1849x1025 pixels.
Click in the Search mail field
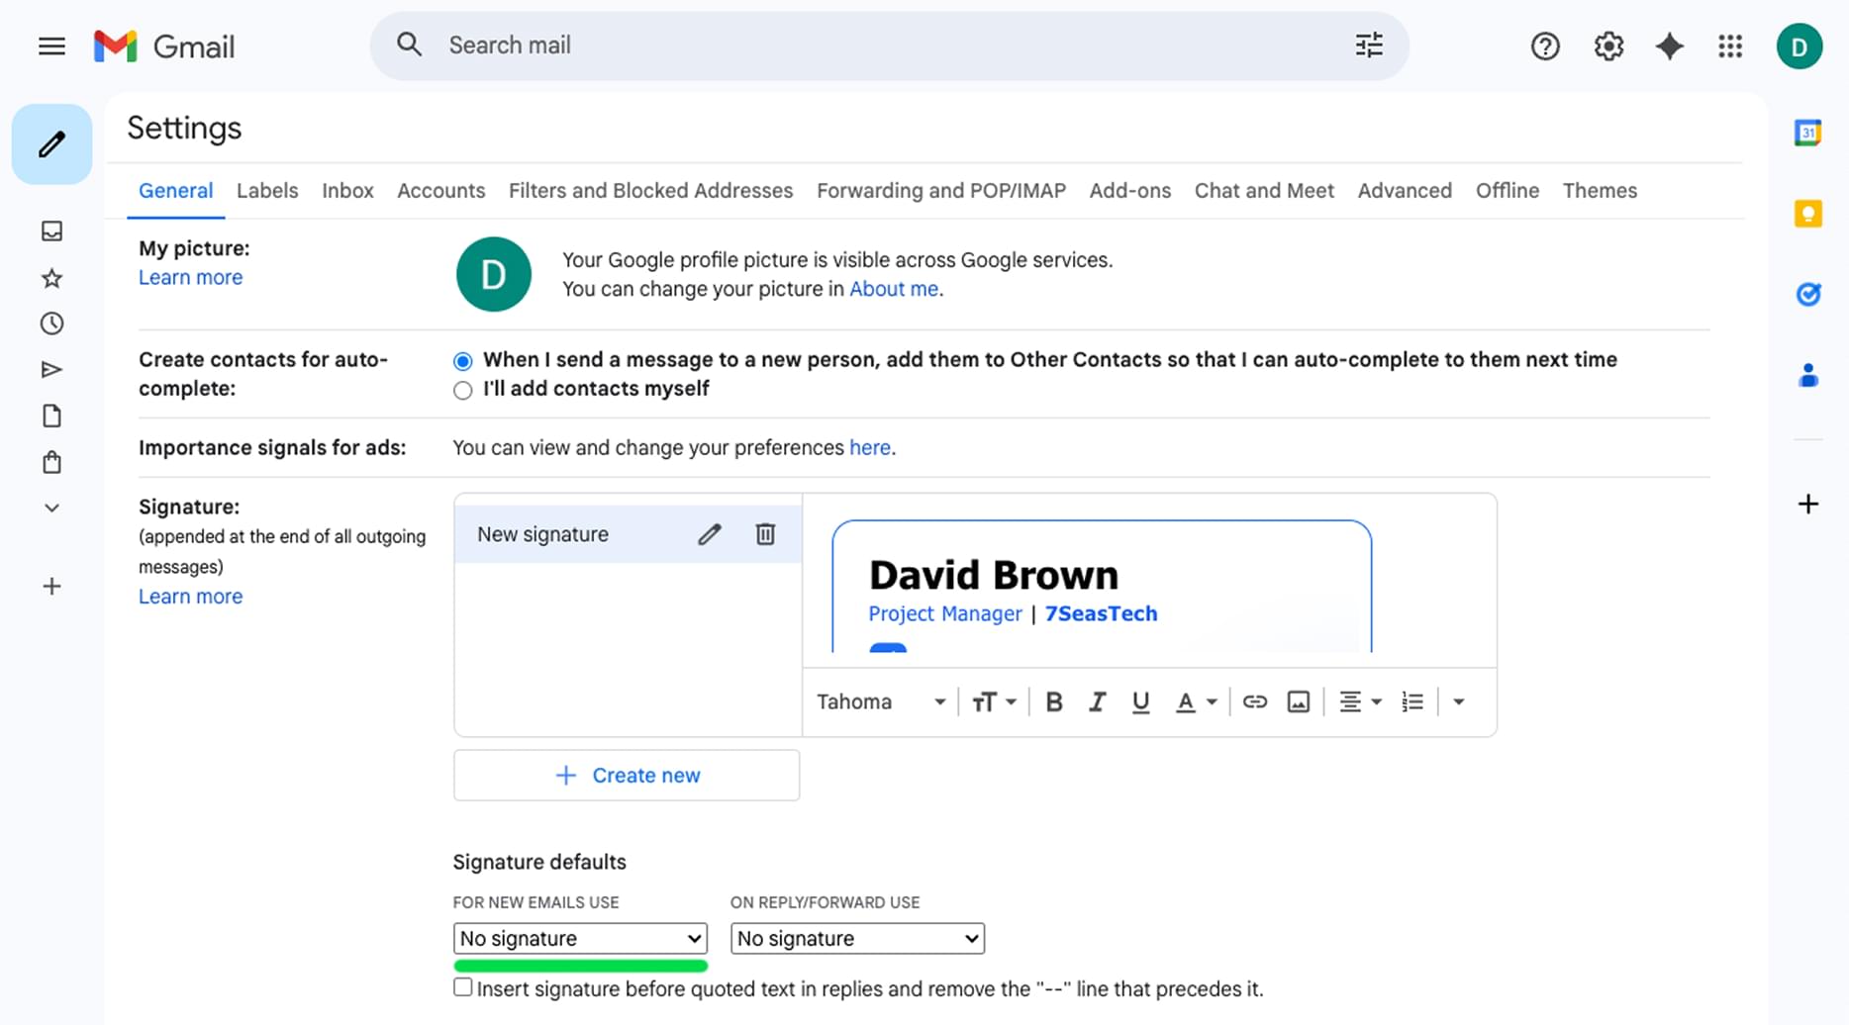tap(891, 46)
